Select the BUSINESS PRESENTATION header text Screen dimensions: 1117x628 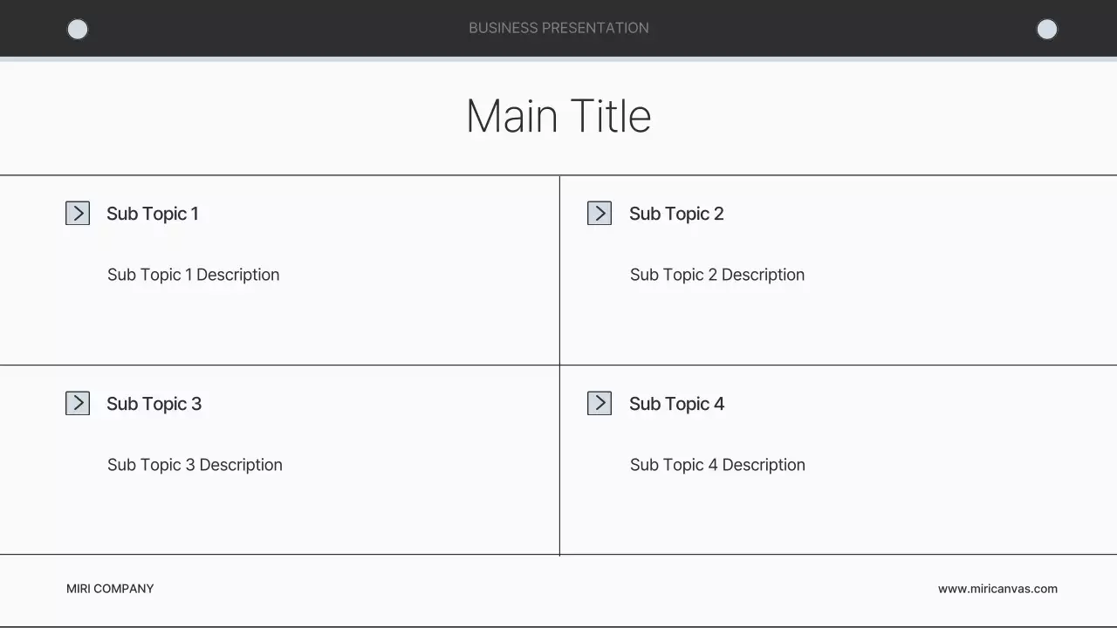click(x=558, y=28)
